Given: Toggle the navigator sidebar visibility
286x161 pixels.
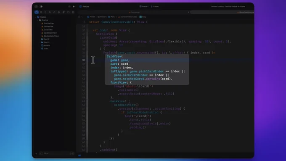Looking at the screenshot, I should click(36, 6).
